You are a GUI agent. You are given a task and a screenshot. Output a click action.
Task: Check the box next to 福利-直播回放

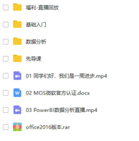coord(6,8)
